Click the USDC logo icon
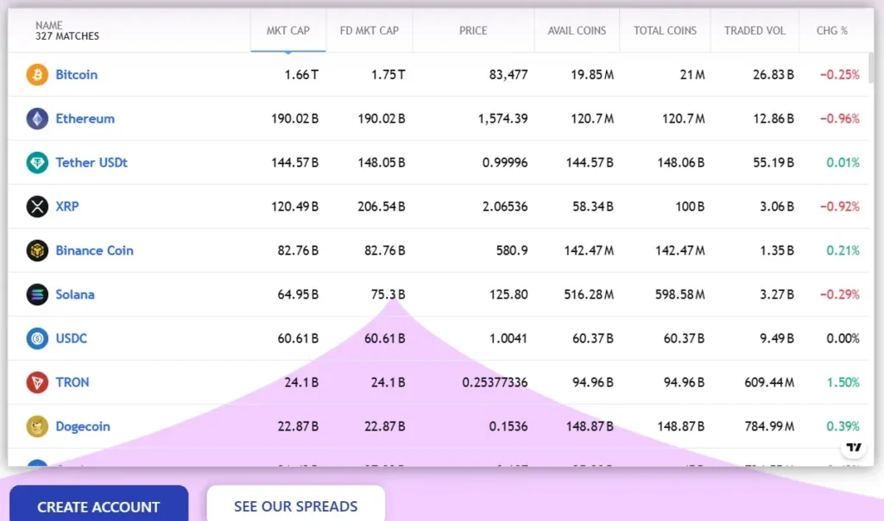The image size is (884, 521). 37,339
